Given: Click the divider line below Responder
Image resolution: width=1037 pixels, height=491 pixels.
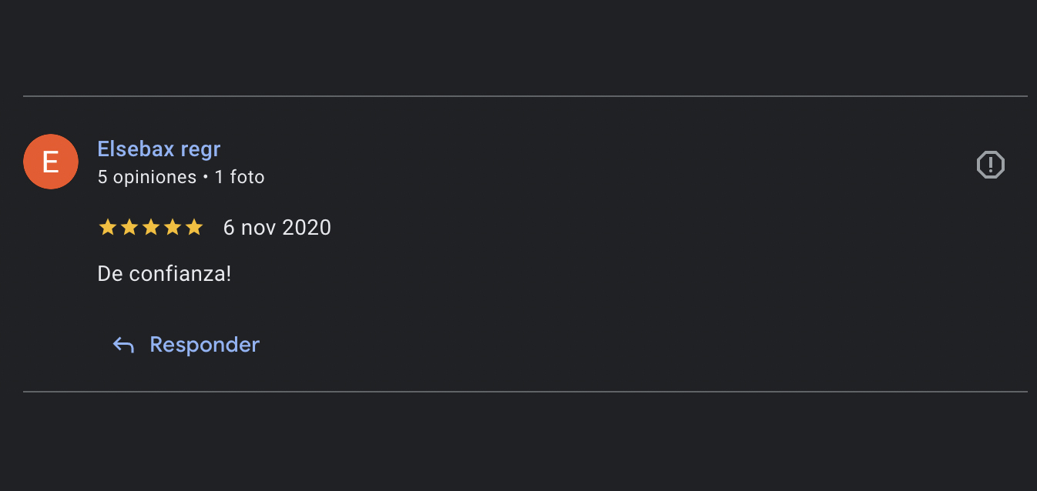Looking at the screenshot, I should 525,392.
